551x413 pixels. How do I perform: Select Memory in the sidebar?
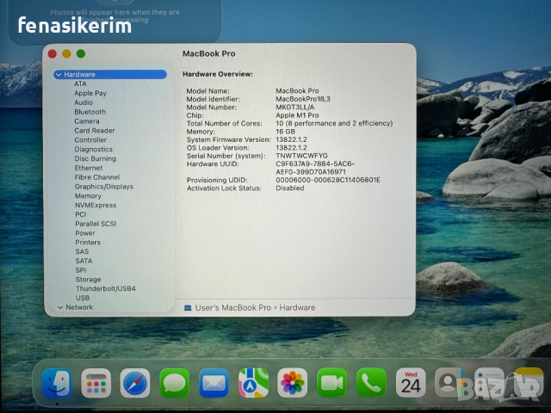click(88, 196)
